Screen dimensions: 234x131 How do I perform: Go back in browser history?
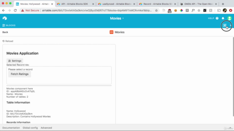[x=4, y=11]
